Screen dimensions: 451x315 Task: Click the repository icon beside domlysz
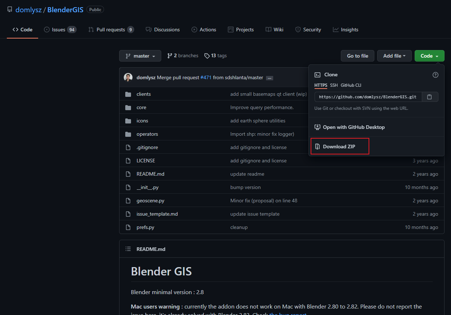point(10,10)
